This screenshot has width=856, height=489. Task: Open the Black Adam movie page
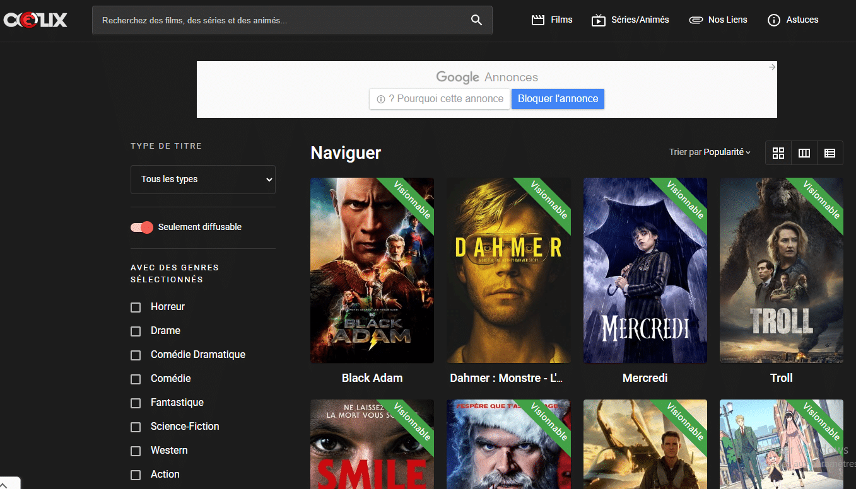pyautogui.click(x=372, y=270)
